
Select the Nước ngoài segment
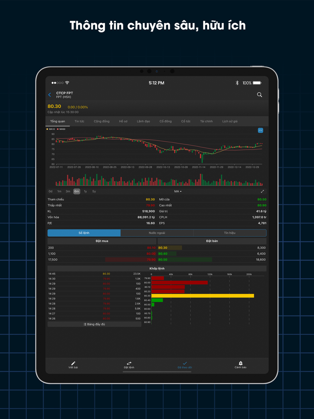tap(157, 233)
